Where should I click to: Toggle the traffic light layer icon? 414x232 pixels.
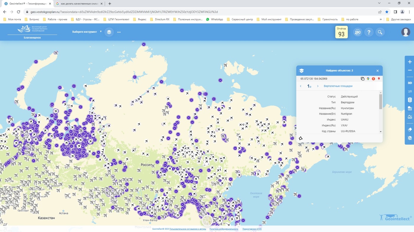(x=410, y=100)
